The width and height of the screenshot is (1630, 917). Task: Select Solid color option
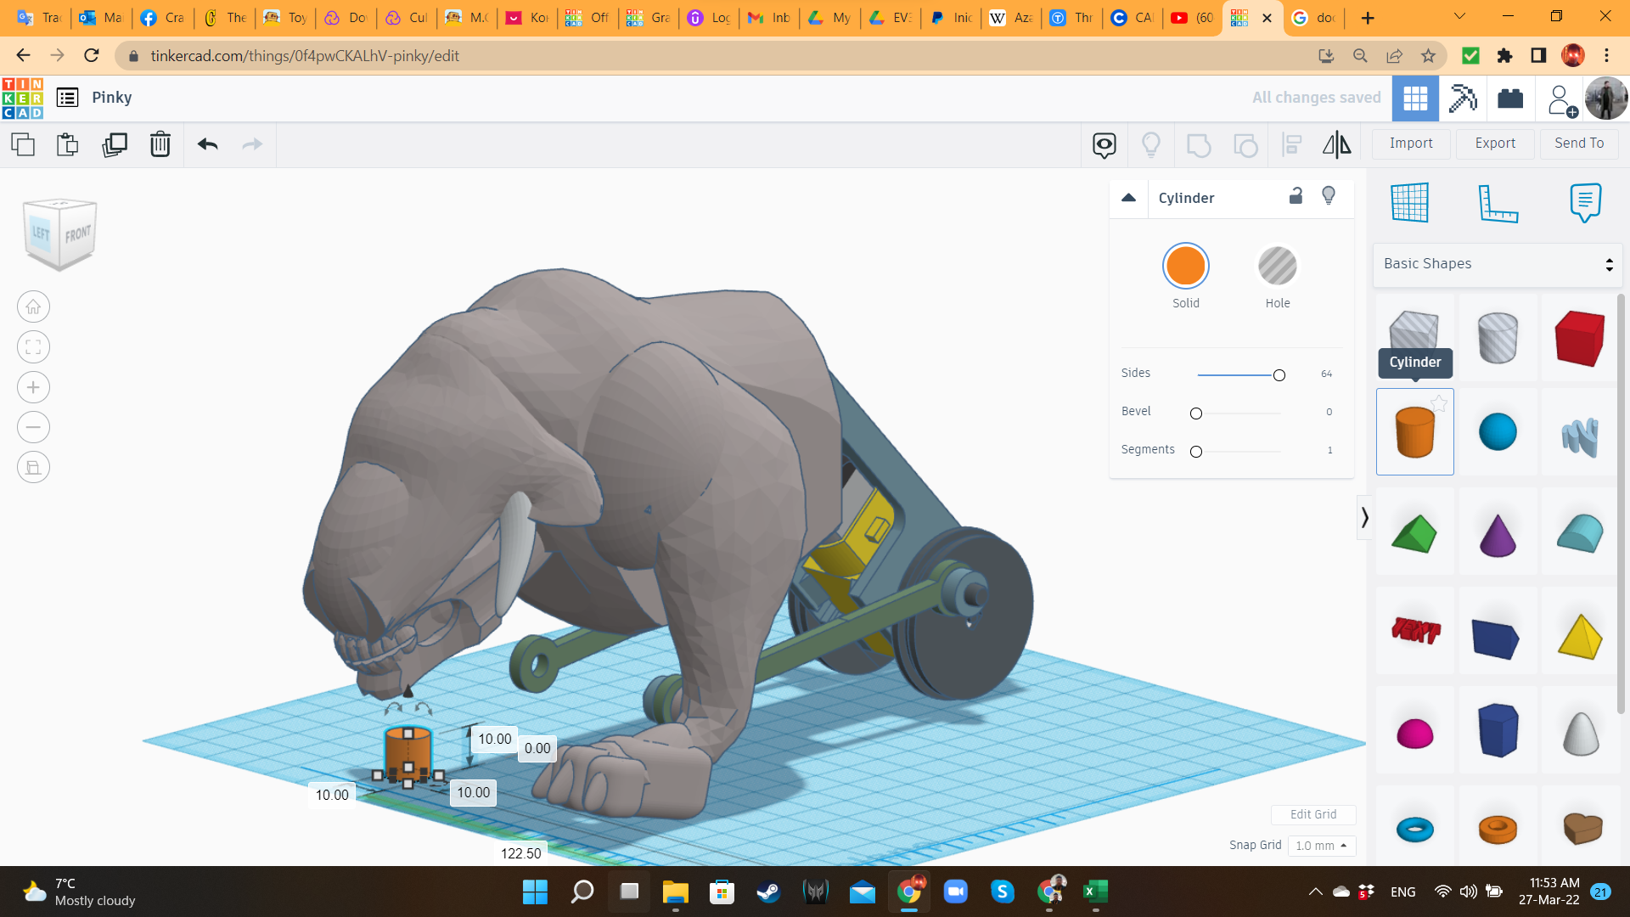1185,267
